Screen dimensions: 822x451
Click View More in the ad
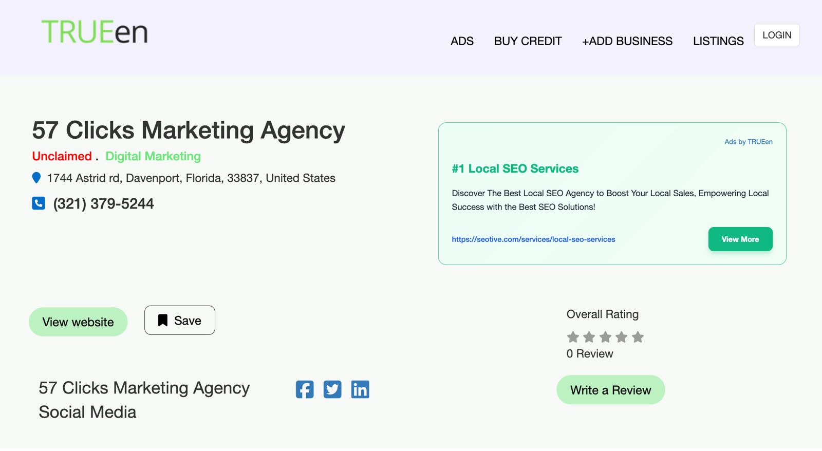740,239
